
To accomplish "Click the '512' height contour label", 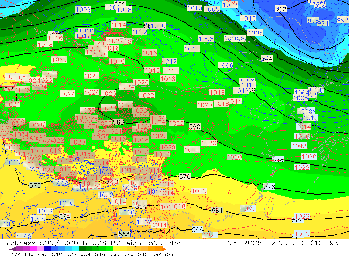I will [281, 9].
